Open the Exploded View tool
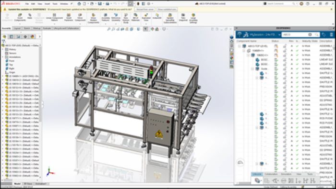The height and width of the screenshot is (189, 336). [146, 17]
